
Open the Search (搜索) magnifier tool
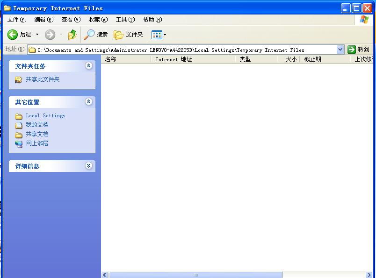click(96, 35)
